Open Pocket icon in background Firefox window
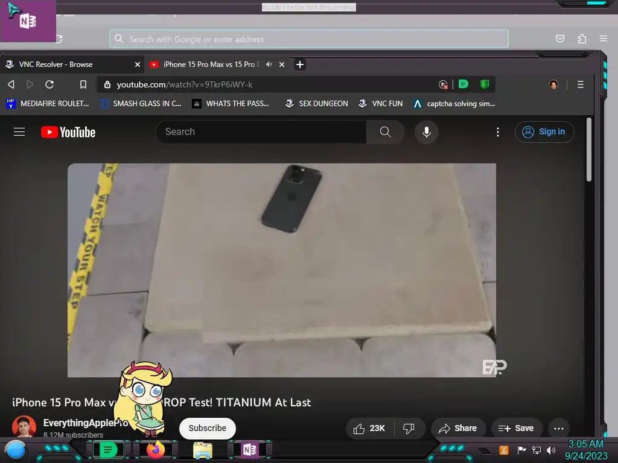Screen dimensions: 618x463 pos(559,39)
